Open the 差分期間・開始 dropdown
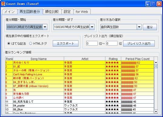163x117 pixels. click(45, 27)
